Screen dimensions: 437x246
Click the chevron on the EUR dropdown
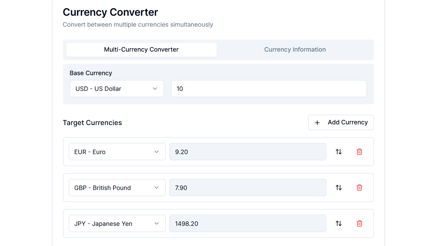(156, 151)
